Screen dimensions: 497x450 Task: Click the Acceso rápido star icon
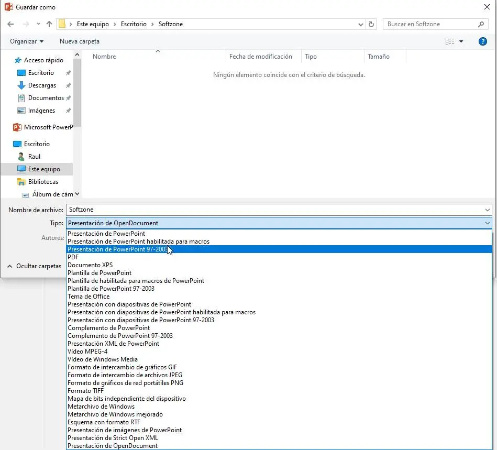coord(18,60)
